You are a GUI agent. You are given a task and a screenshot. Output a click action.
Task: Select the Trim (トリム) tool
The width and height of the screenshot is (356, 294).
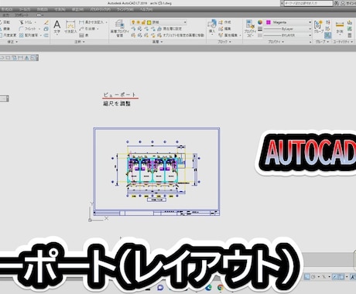coord(26,22)
